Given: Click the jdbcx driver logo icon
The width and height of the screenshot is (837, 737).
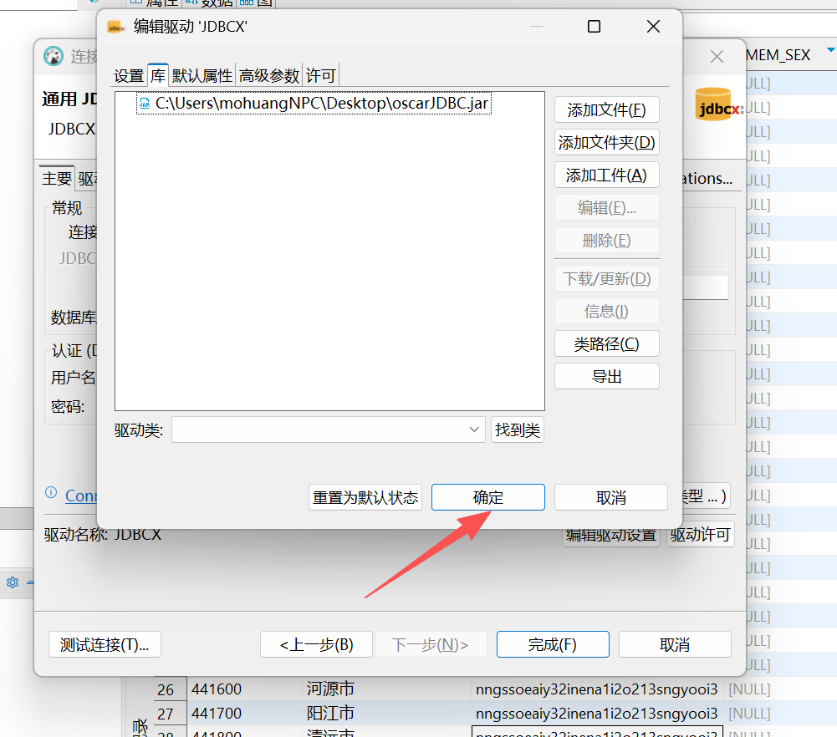Looking at the screenshot, I should (717, 105).
